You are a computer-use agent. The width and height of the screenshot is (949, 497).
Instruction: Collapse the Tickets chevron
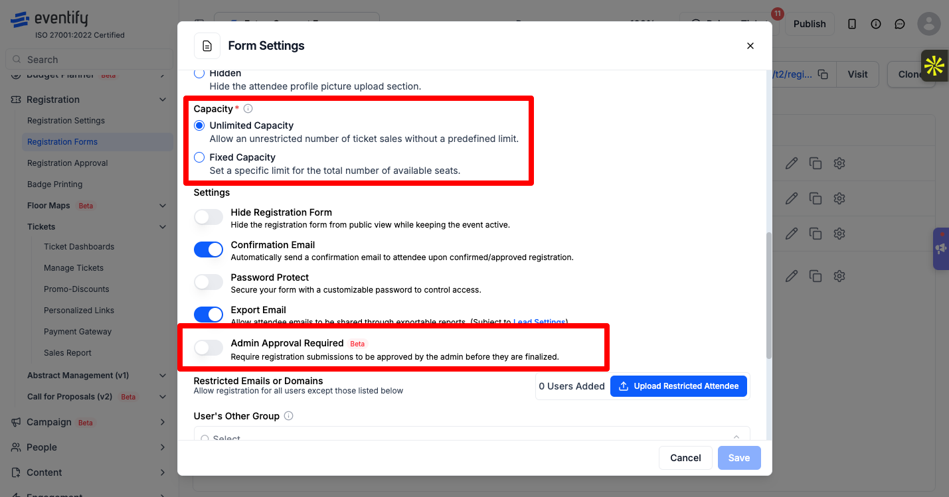coord(163,227)
